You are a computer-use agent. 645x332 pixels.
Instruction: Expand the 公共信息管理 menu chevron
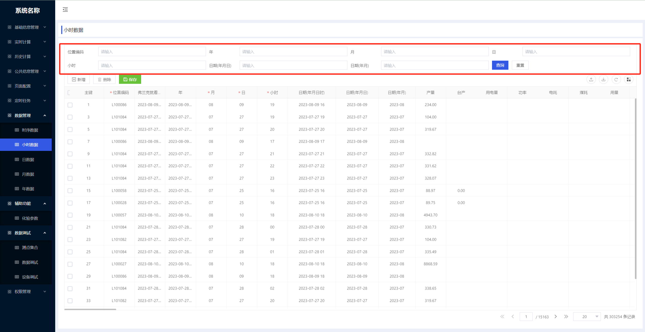(x=45, y=71)
